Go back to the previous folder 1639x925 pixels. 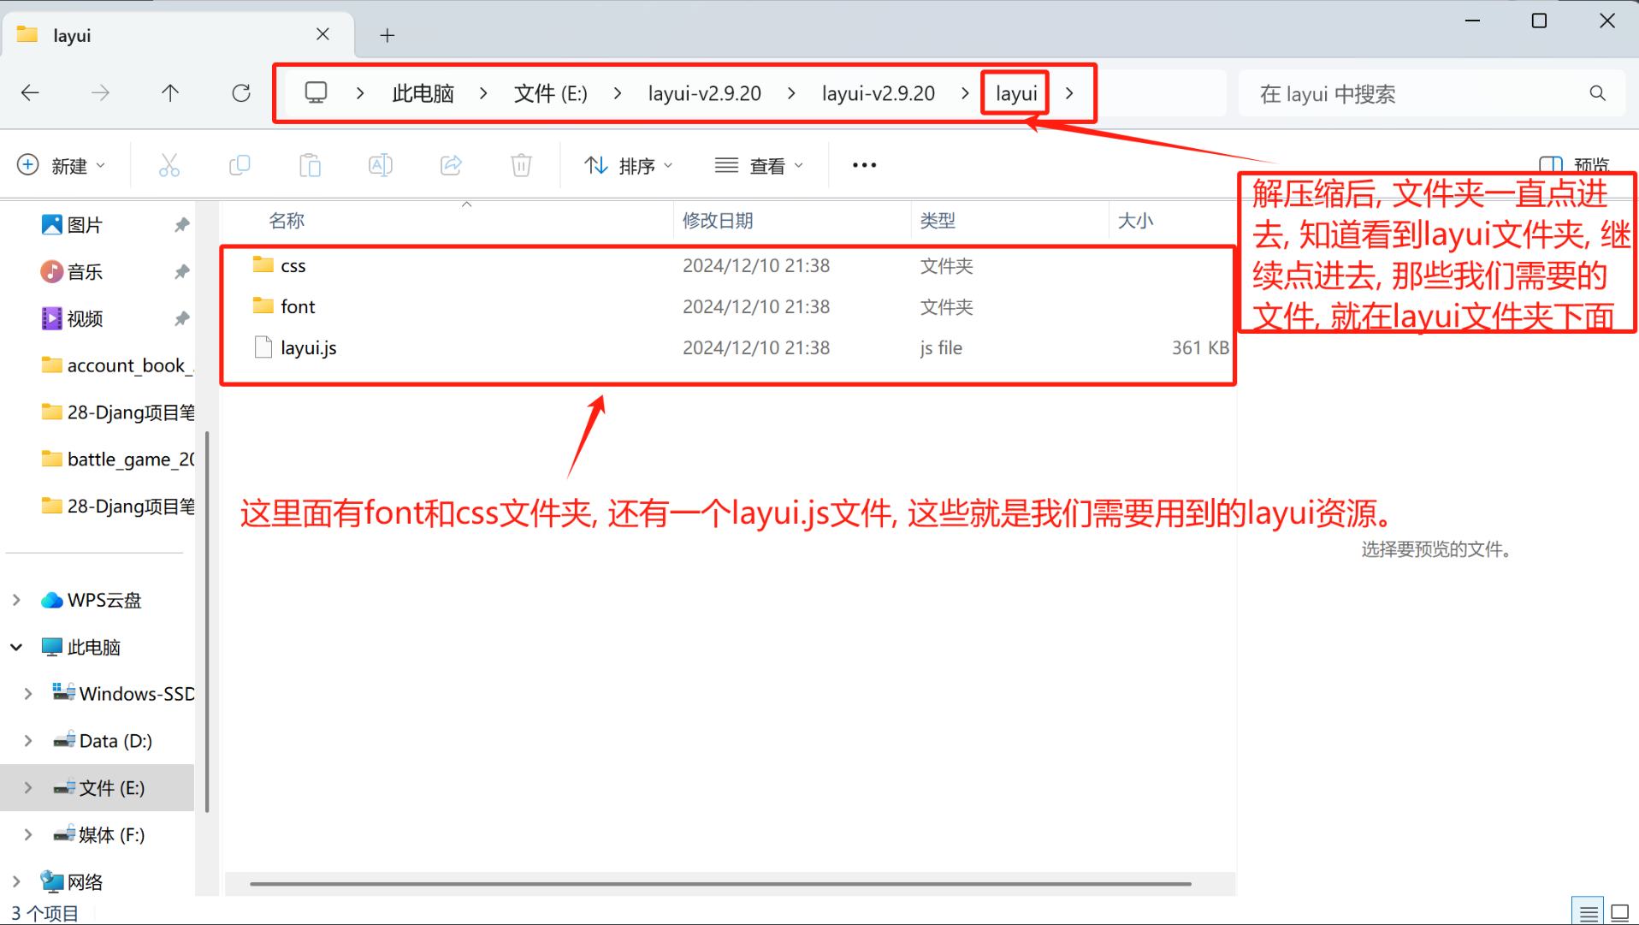(x=30, y=92)
